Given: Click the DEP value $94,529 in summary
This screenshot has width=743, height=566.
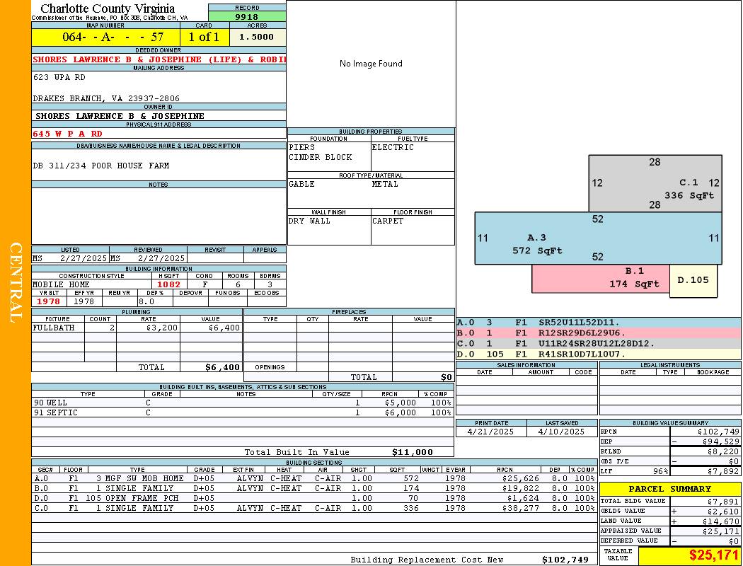Looking at the screenshot, I should pos(720,442).
